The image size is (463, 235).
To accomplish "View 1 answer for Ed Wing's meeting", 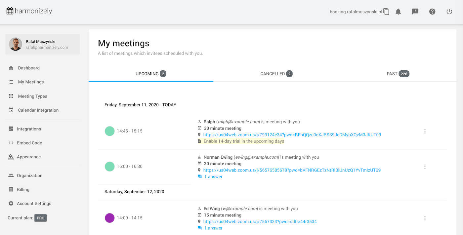I will (x=213, y=228).
